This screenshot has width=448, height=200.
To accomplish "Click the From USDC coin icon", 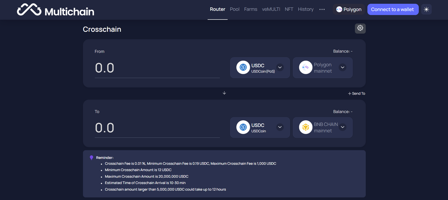I will [x=243, y=67].
